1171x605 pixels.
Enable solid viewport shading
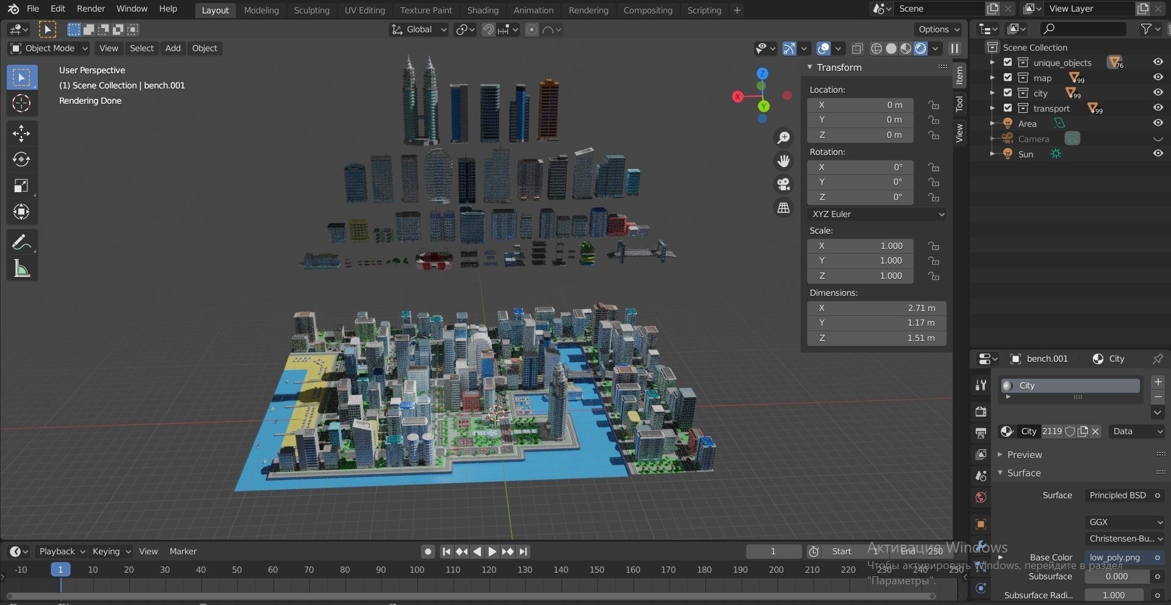tap(891, 48)
